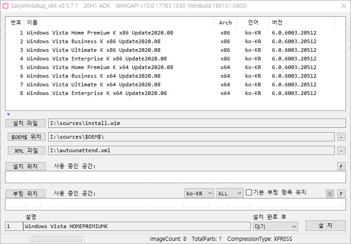Open the 대기 after-install dropdown
351x244 pixels.
coord(276,227)
